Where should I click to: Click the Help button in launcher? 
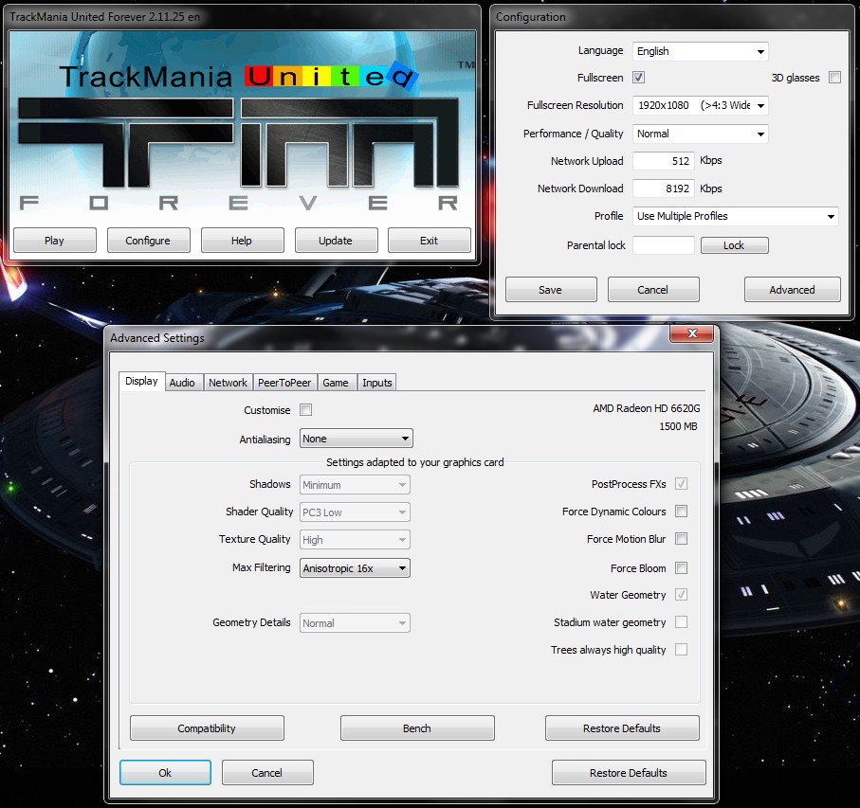click(x=242, y=240)
